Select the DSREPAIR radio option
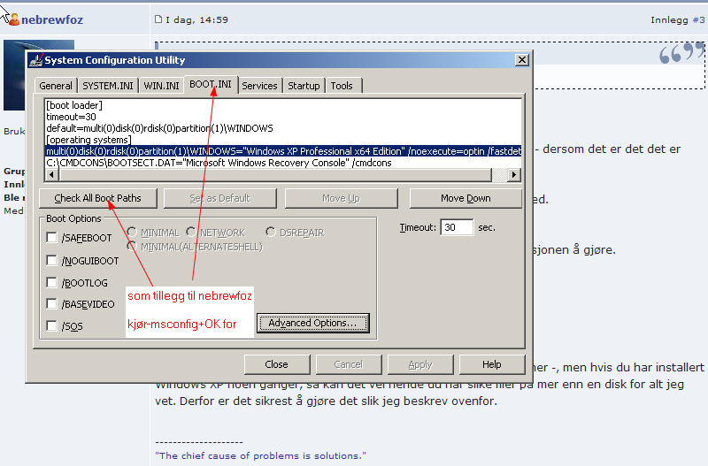This screenshot has width=708, height=466. pos(271,232)
